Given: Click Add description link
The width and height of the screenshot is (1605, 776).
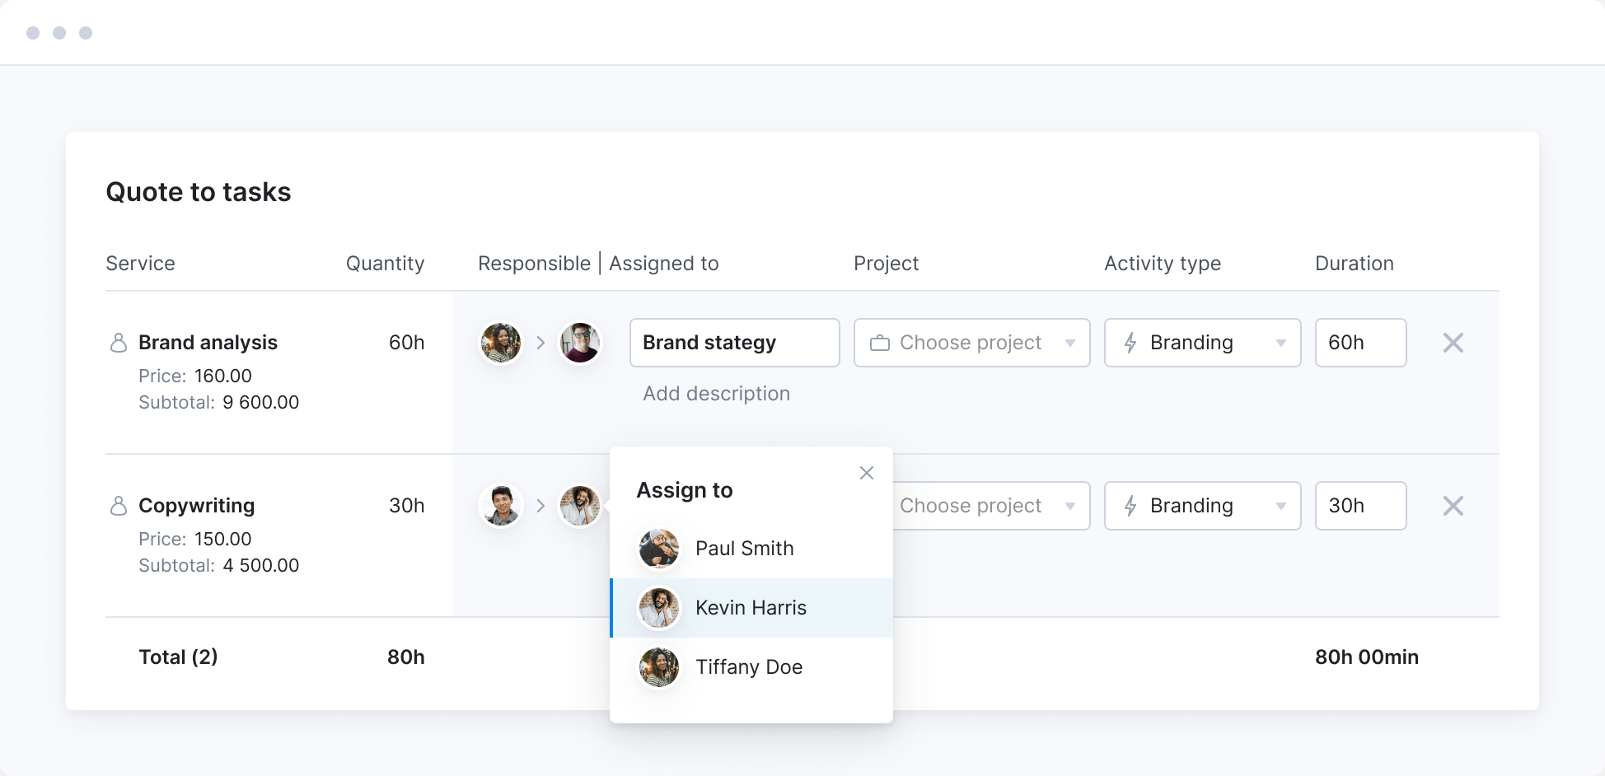Looking at the screenshot, I should coord(716,394).
